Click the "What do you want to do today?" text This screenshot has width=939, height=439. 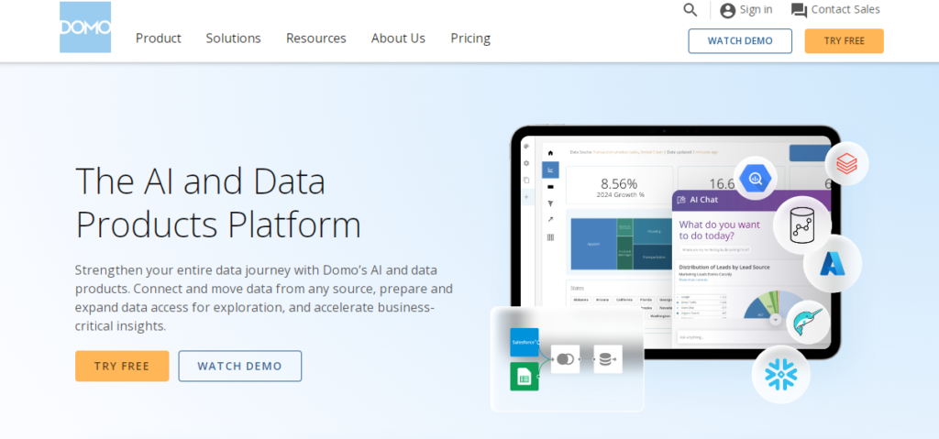pyautogui.click(x=720, y=230)
